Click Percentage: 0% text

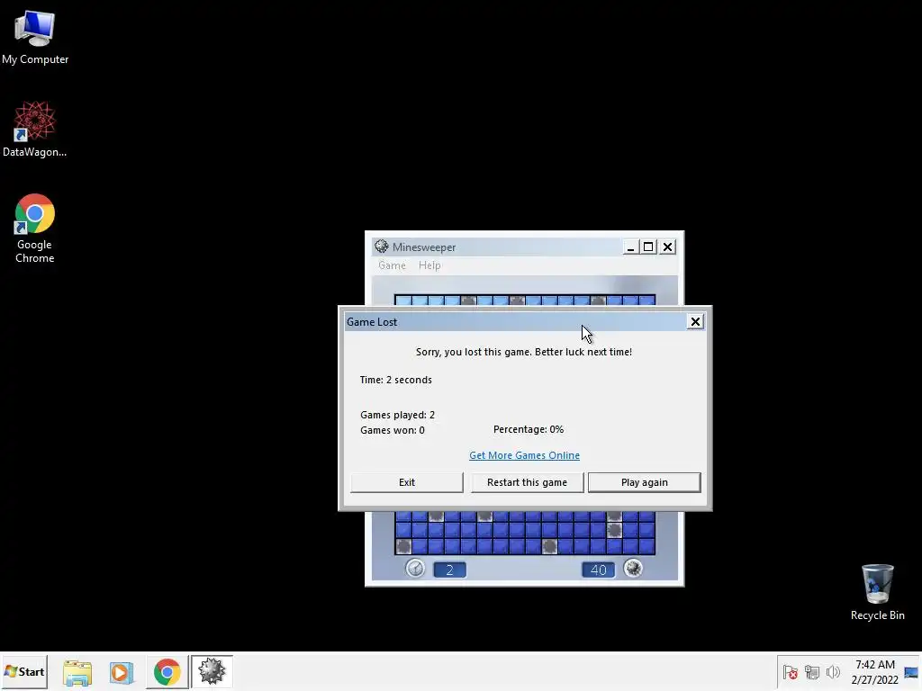pyautogui.click(x=528, y=429)
